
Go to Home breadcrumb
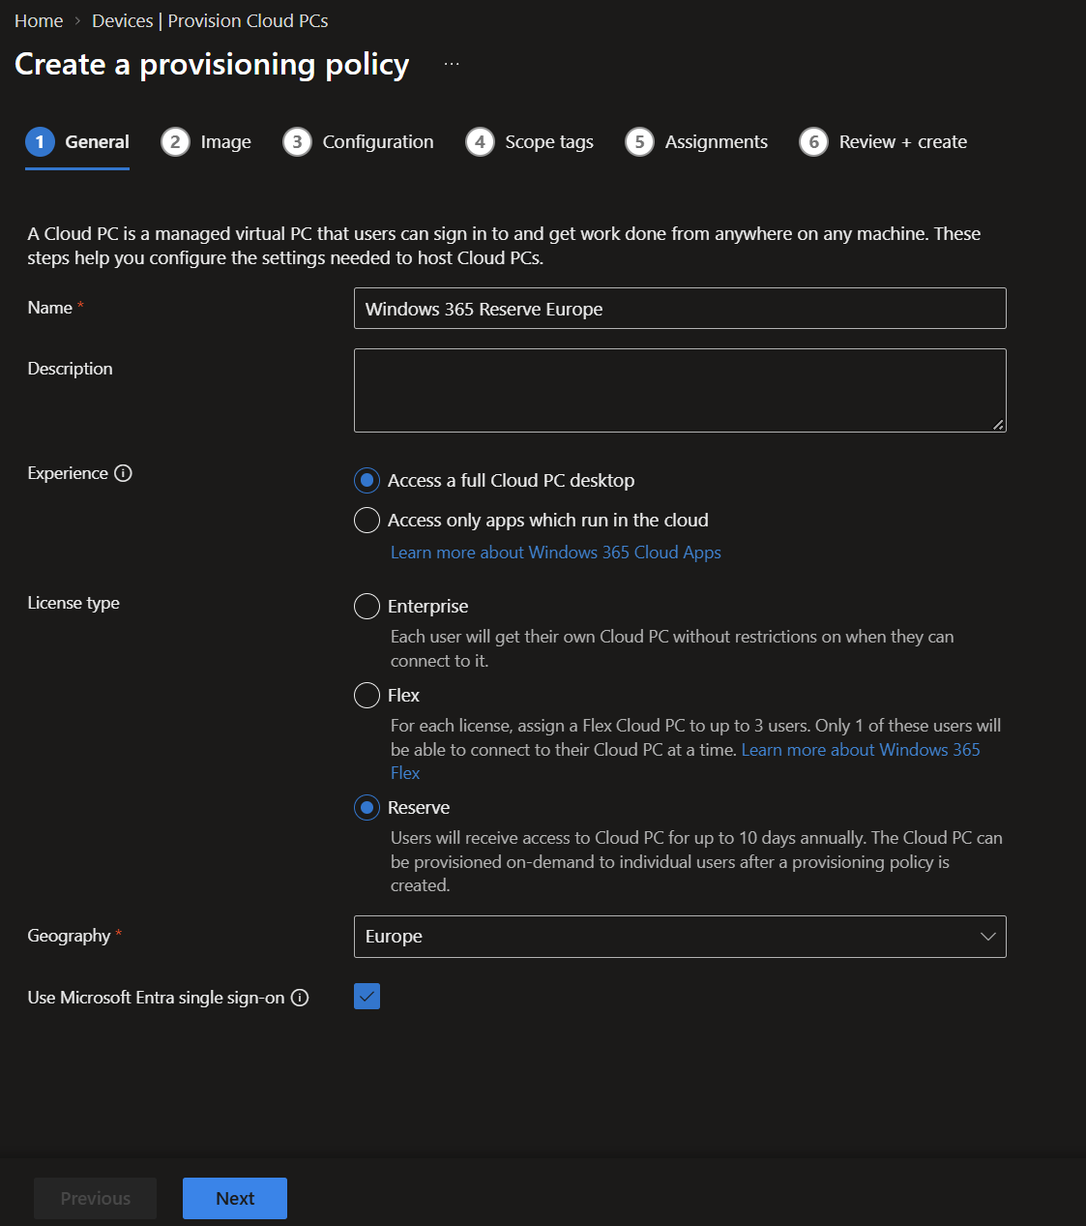[x=39, y=21]
